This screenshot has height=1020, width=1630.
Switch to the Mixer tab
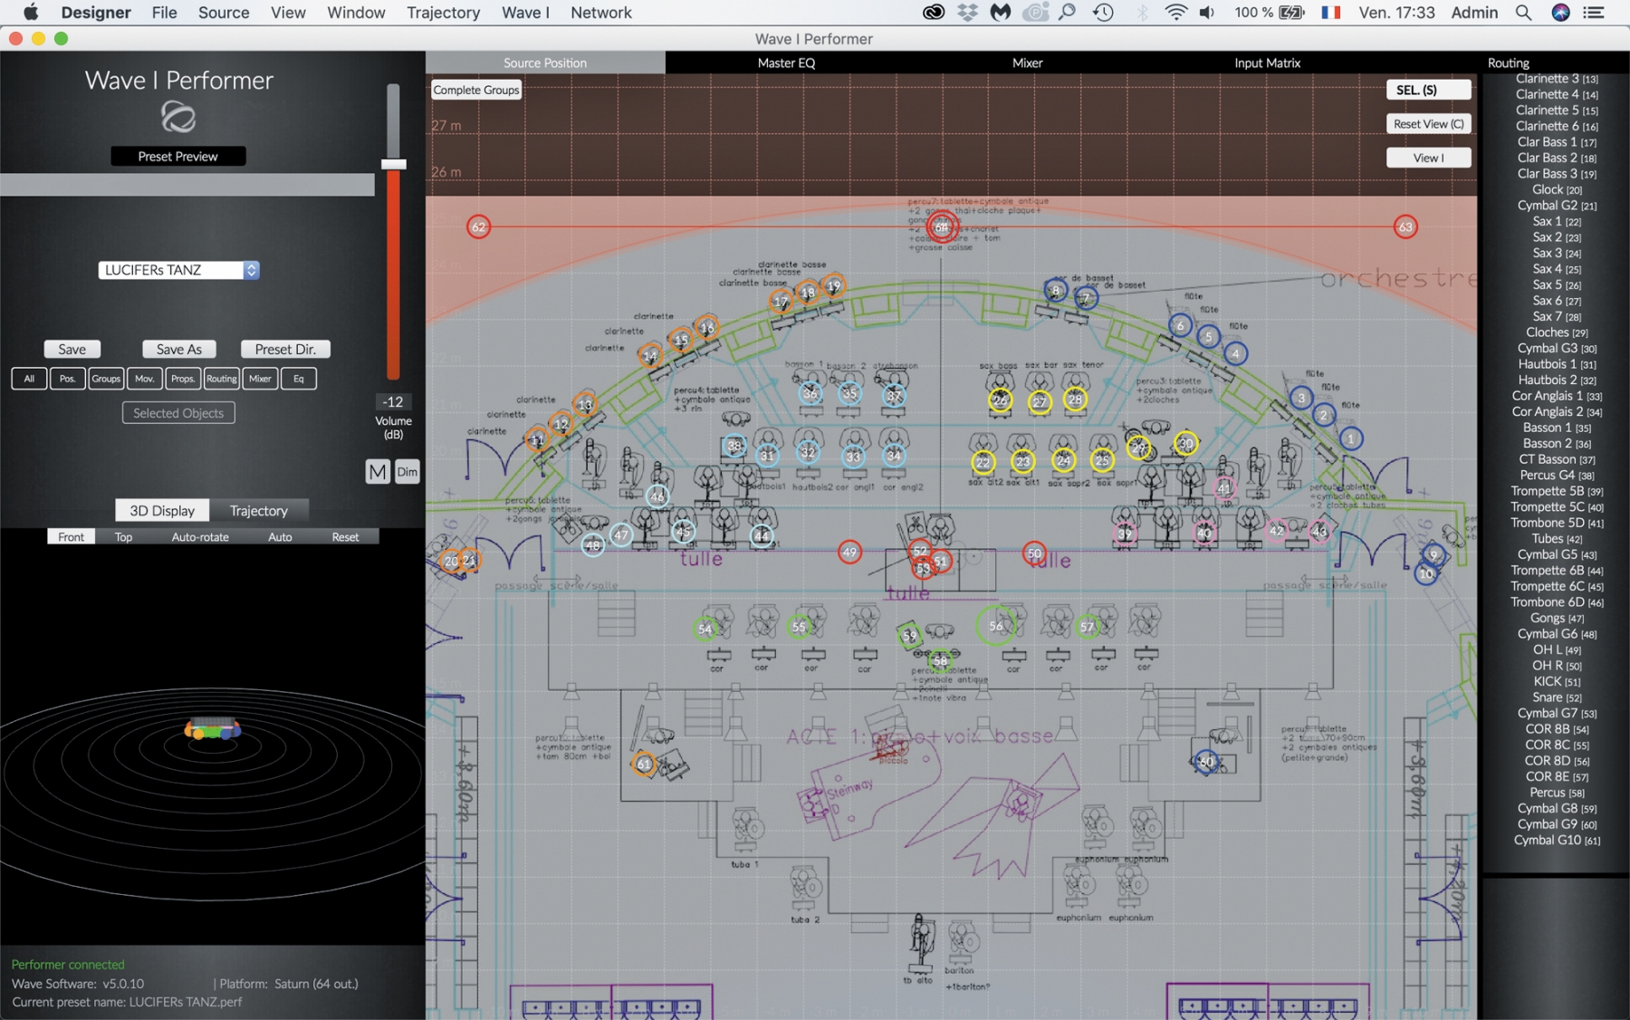(x=1027, y=63)
